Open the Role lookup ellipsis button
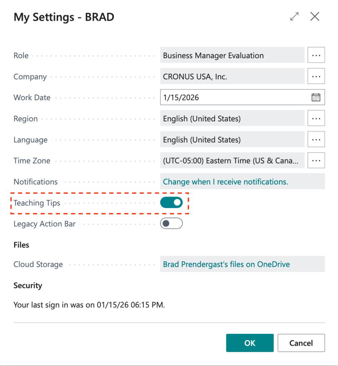The image size is (338, 366). click(x=316, y=55)
